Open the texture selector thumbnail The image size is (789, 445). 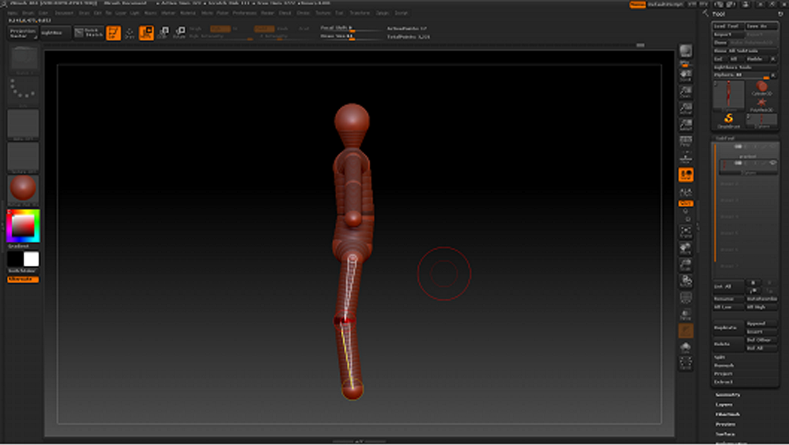coord(23,157)
